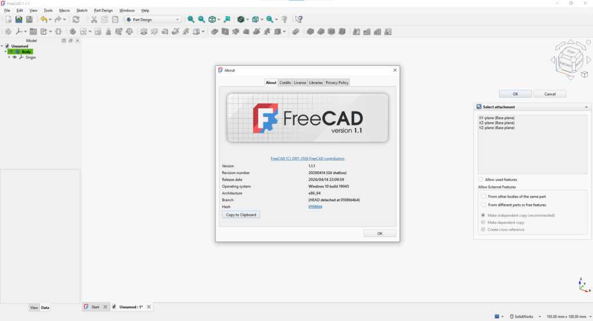The width and height of the screenshot is (593, 321).
Task: Click the measure caliper icon
Action: pos(284,20)
